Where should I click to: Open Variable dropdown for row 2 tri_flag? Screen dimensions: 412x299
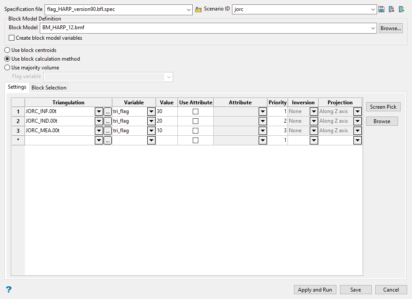[x=151, y=121]
